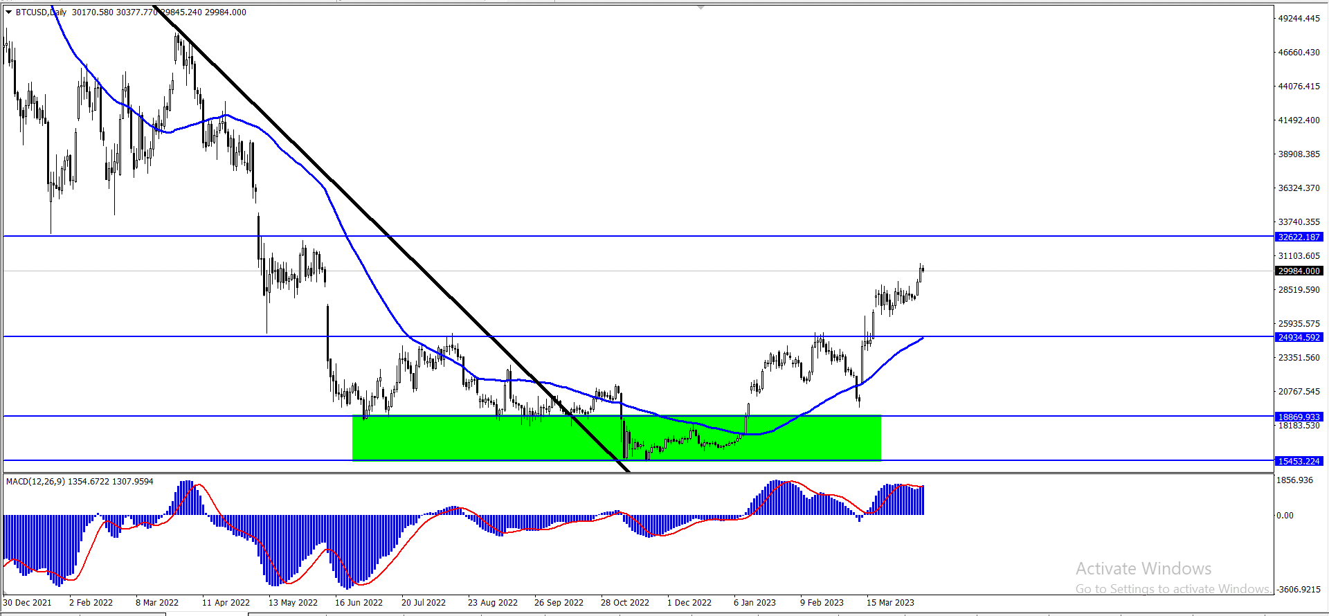Click the open price 30170.580 in the chart header
Image resolution: width=1329 pixels, height=616 pixels.
coord(92,12)
